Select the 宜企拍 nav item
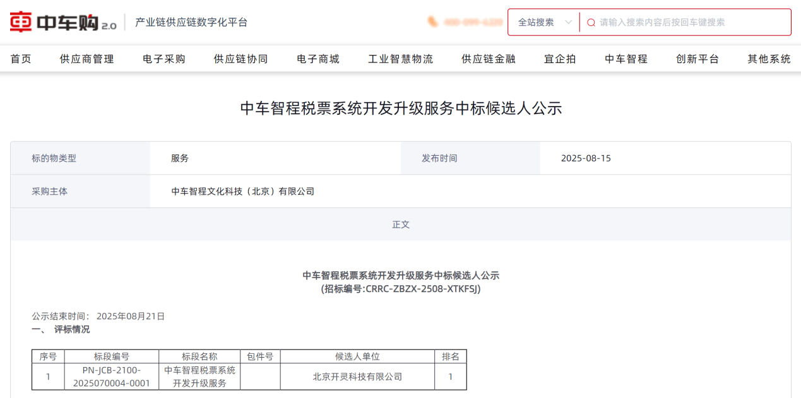Image resolution: width=801 pixels, height=398 pixels. (x=561, y=59)
